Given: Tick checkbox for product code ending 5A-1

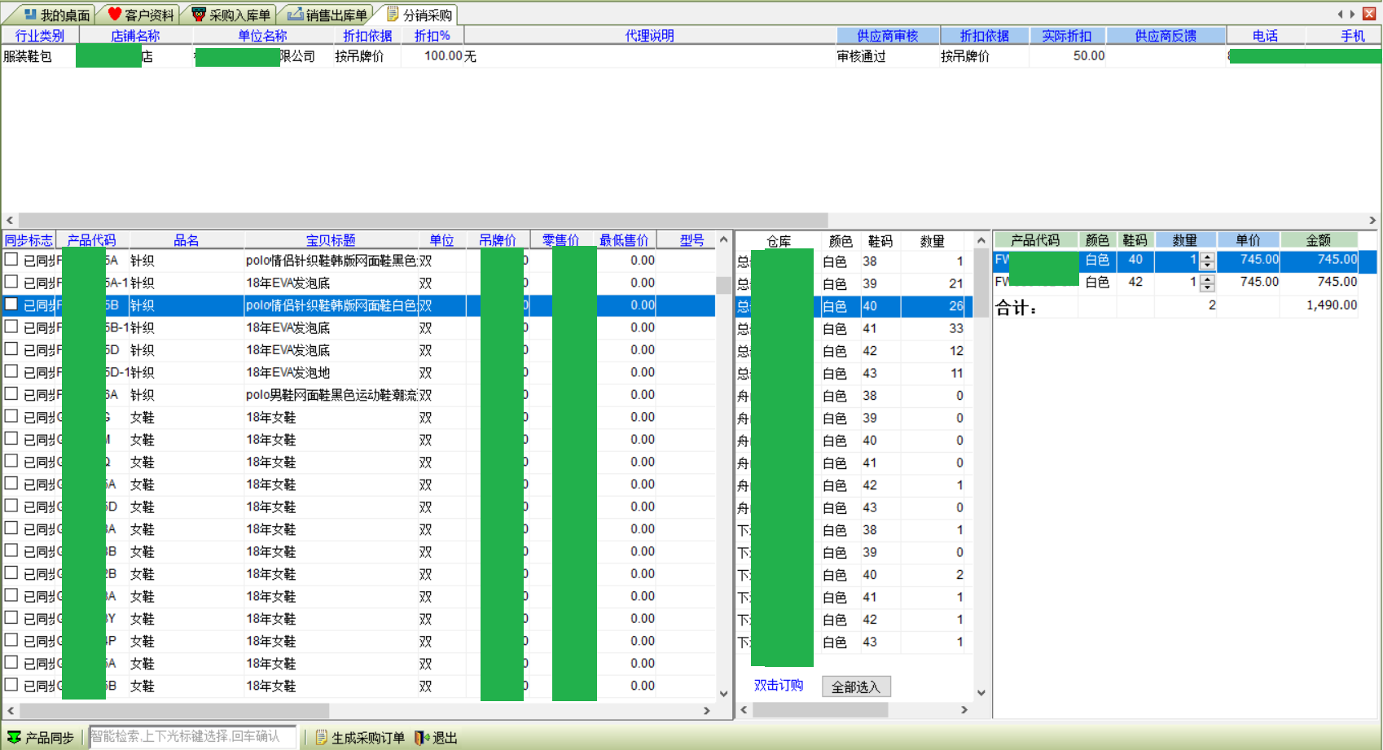Looking at the screenshot, I should [11, 282].
